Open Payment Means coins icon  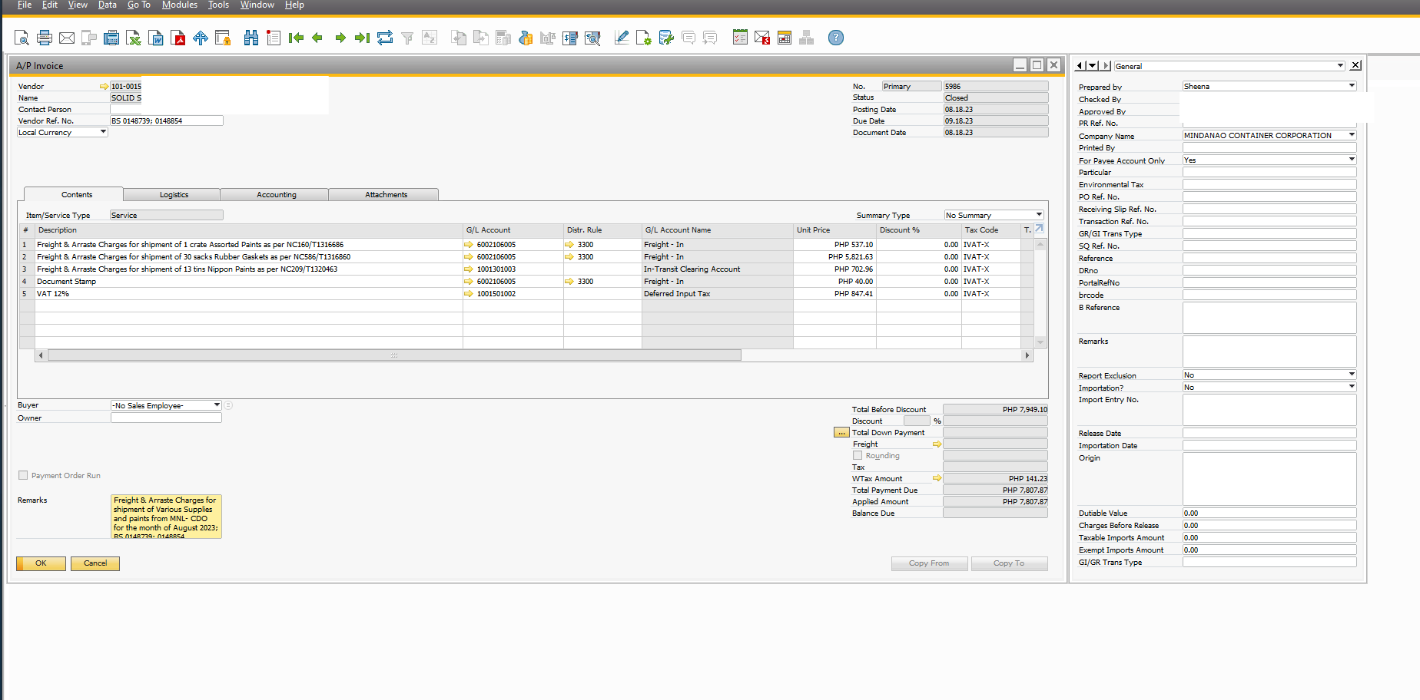tap(526, 38)
